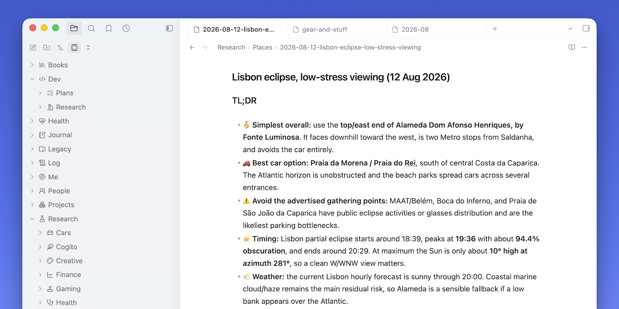
Task: Select the People folder row
Action: (x=101, y=191)
